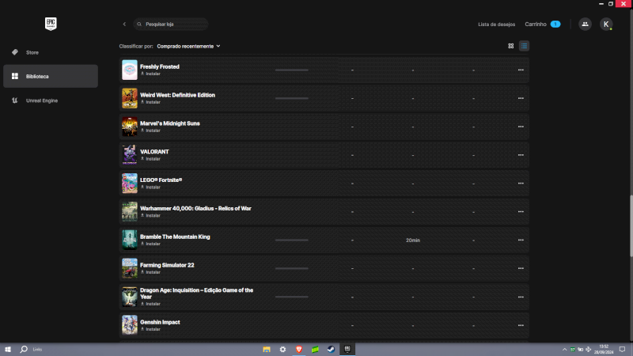Open File Explorer from the taskbar
The height and width of the screenshot is (356, 633).
click(267, 349)
